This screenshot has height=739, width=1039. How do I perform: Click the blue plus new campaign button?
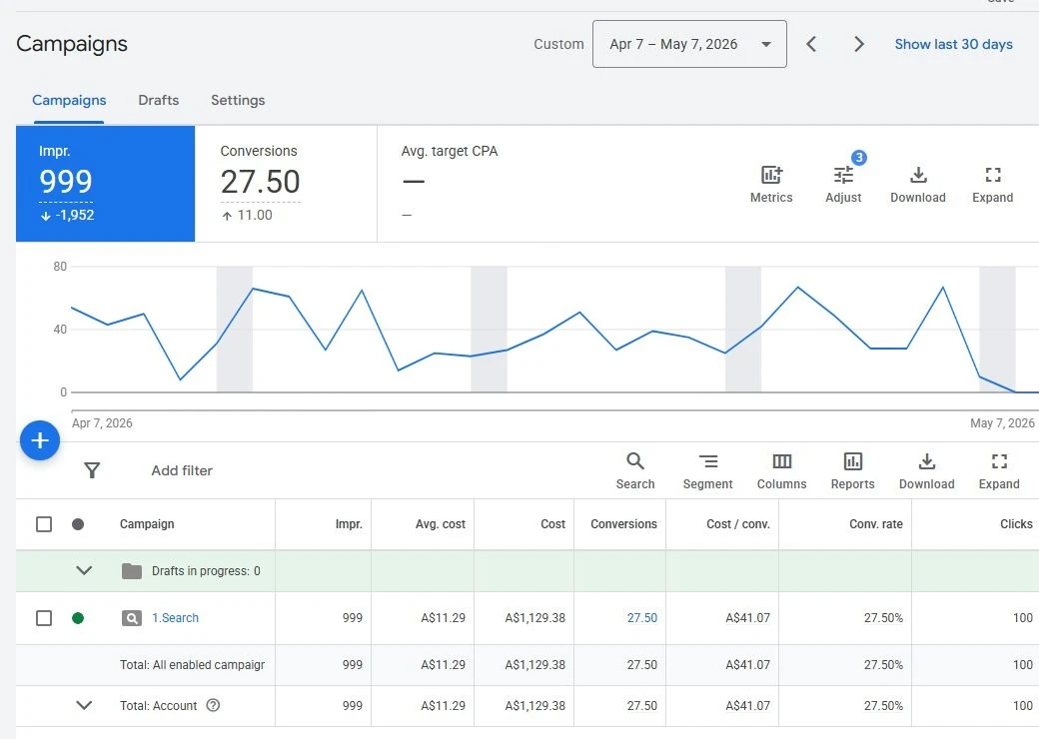click(x=40, y=440)
